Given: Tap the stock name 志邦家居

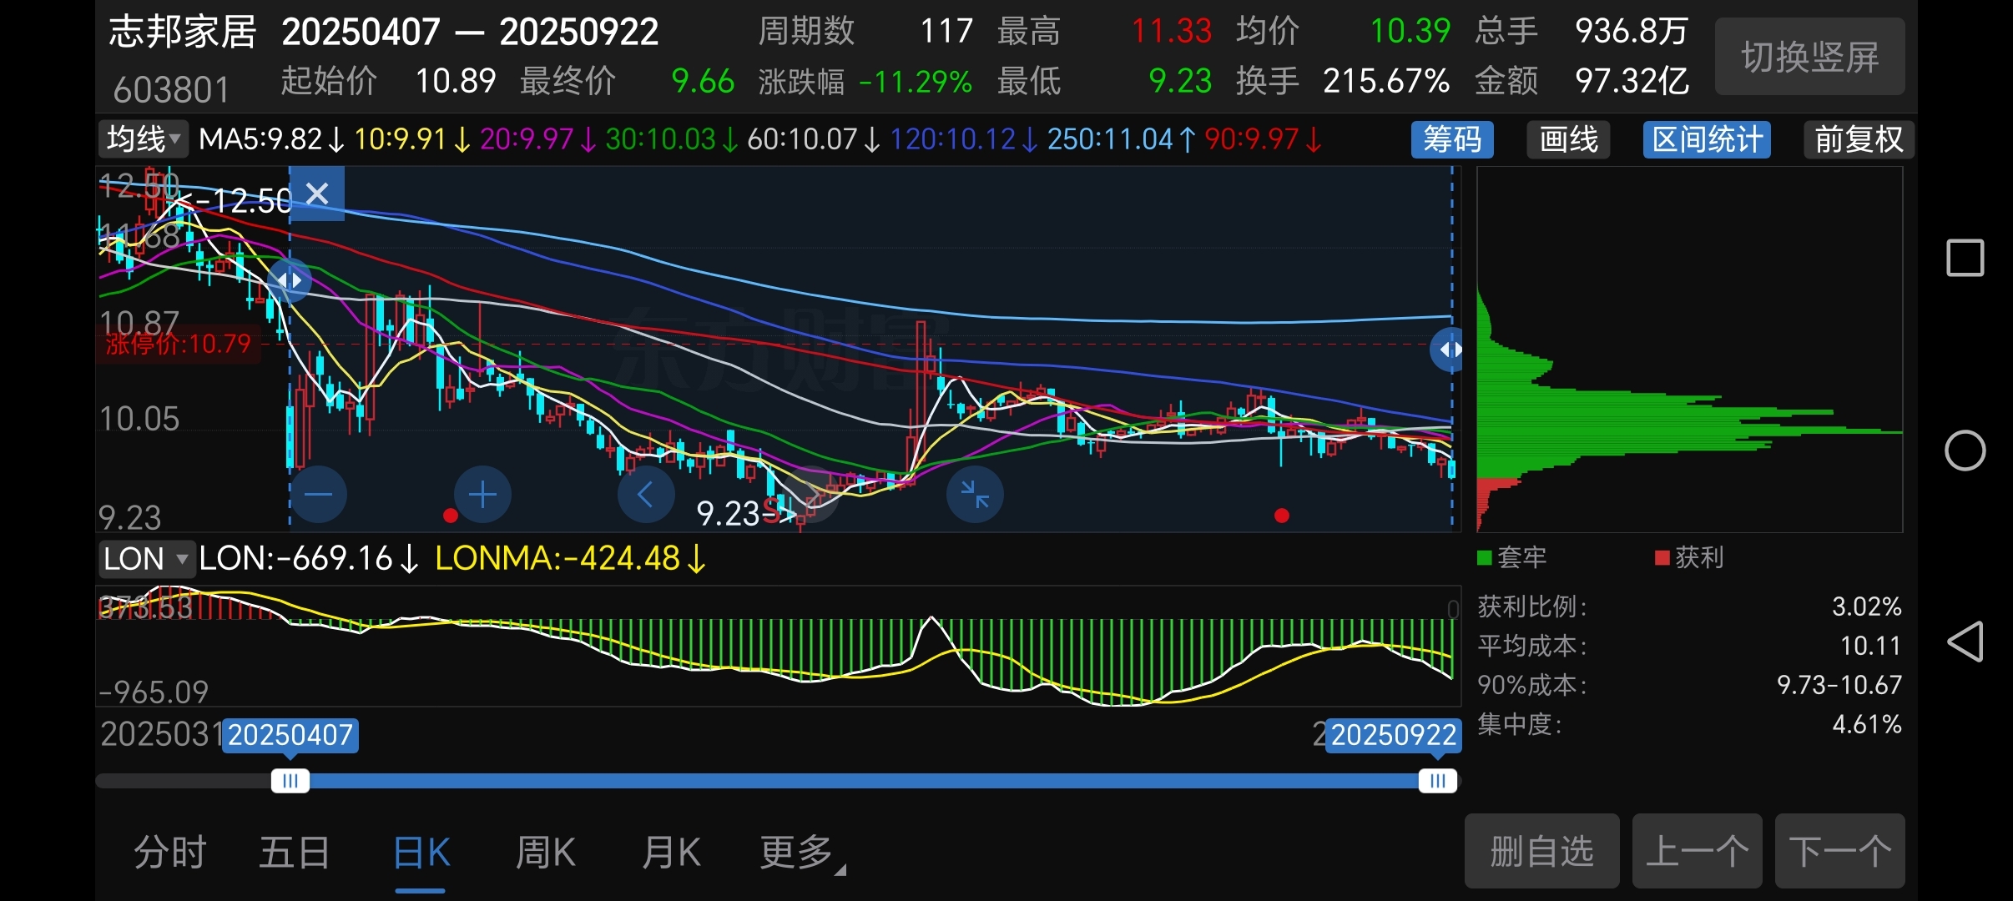Looking at the screenshot, I should click(x=183, y=32).
